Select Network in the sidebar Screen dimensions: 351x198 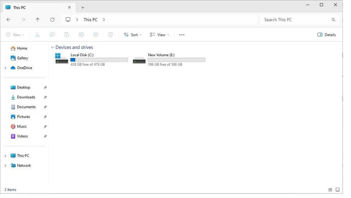pos(24,166)
